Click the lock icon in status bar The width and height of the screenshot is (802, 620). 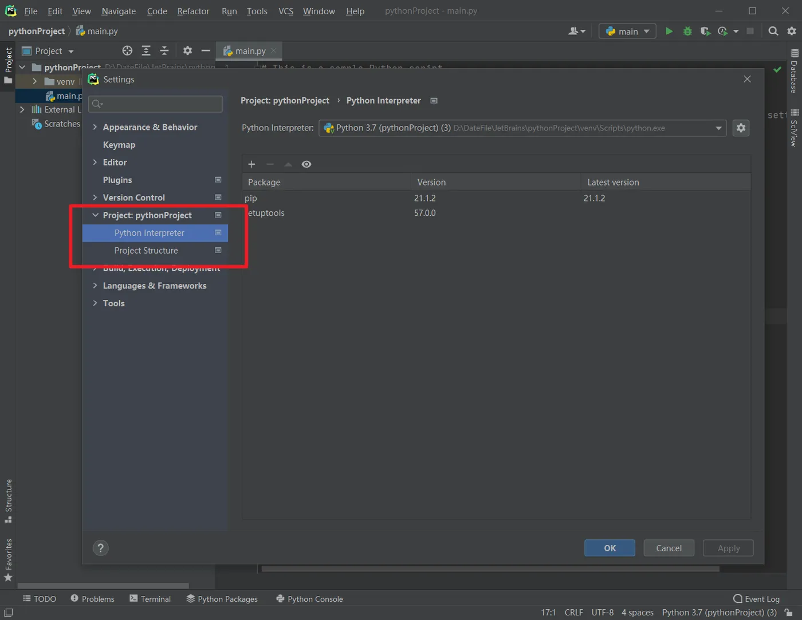pyautogui.click(x=789, y=613)
